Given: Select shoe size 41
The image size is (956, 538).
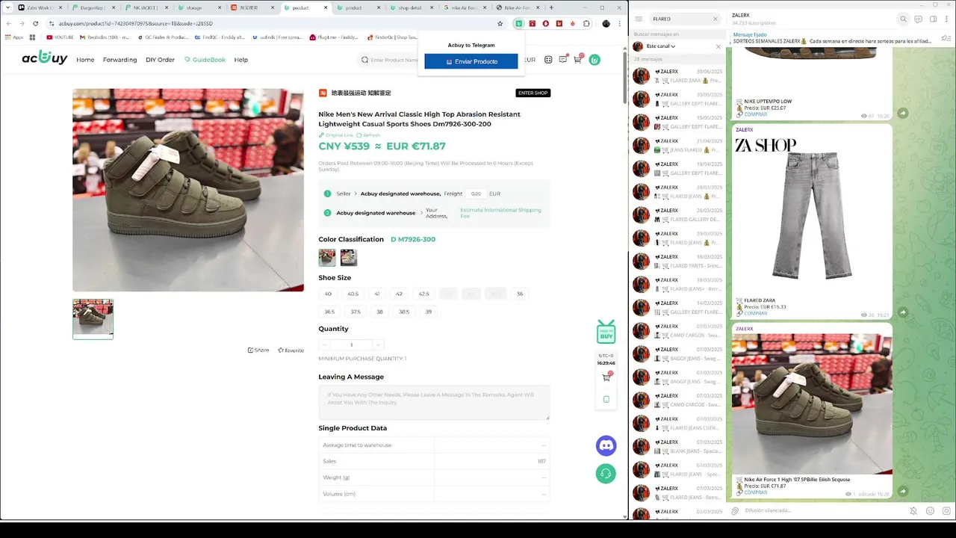Looking at the screenshot, I should tap(377, 294).
